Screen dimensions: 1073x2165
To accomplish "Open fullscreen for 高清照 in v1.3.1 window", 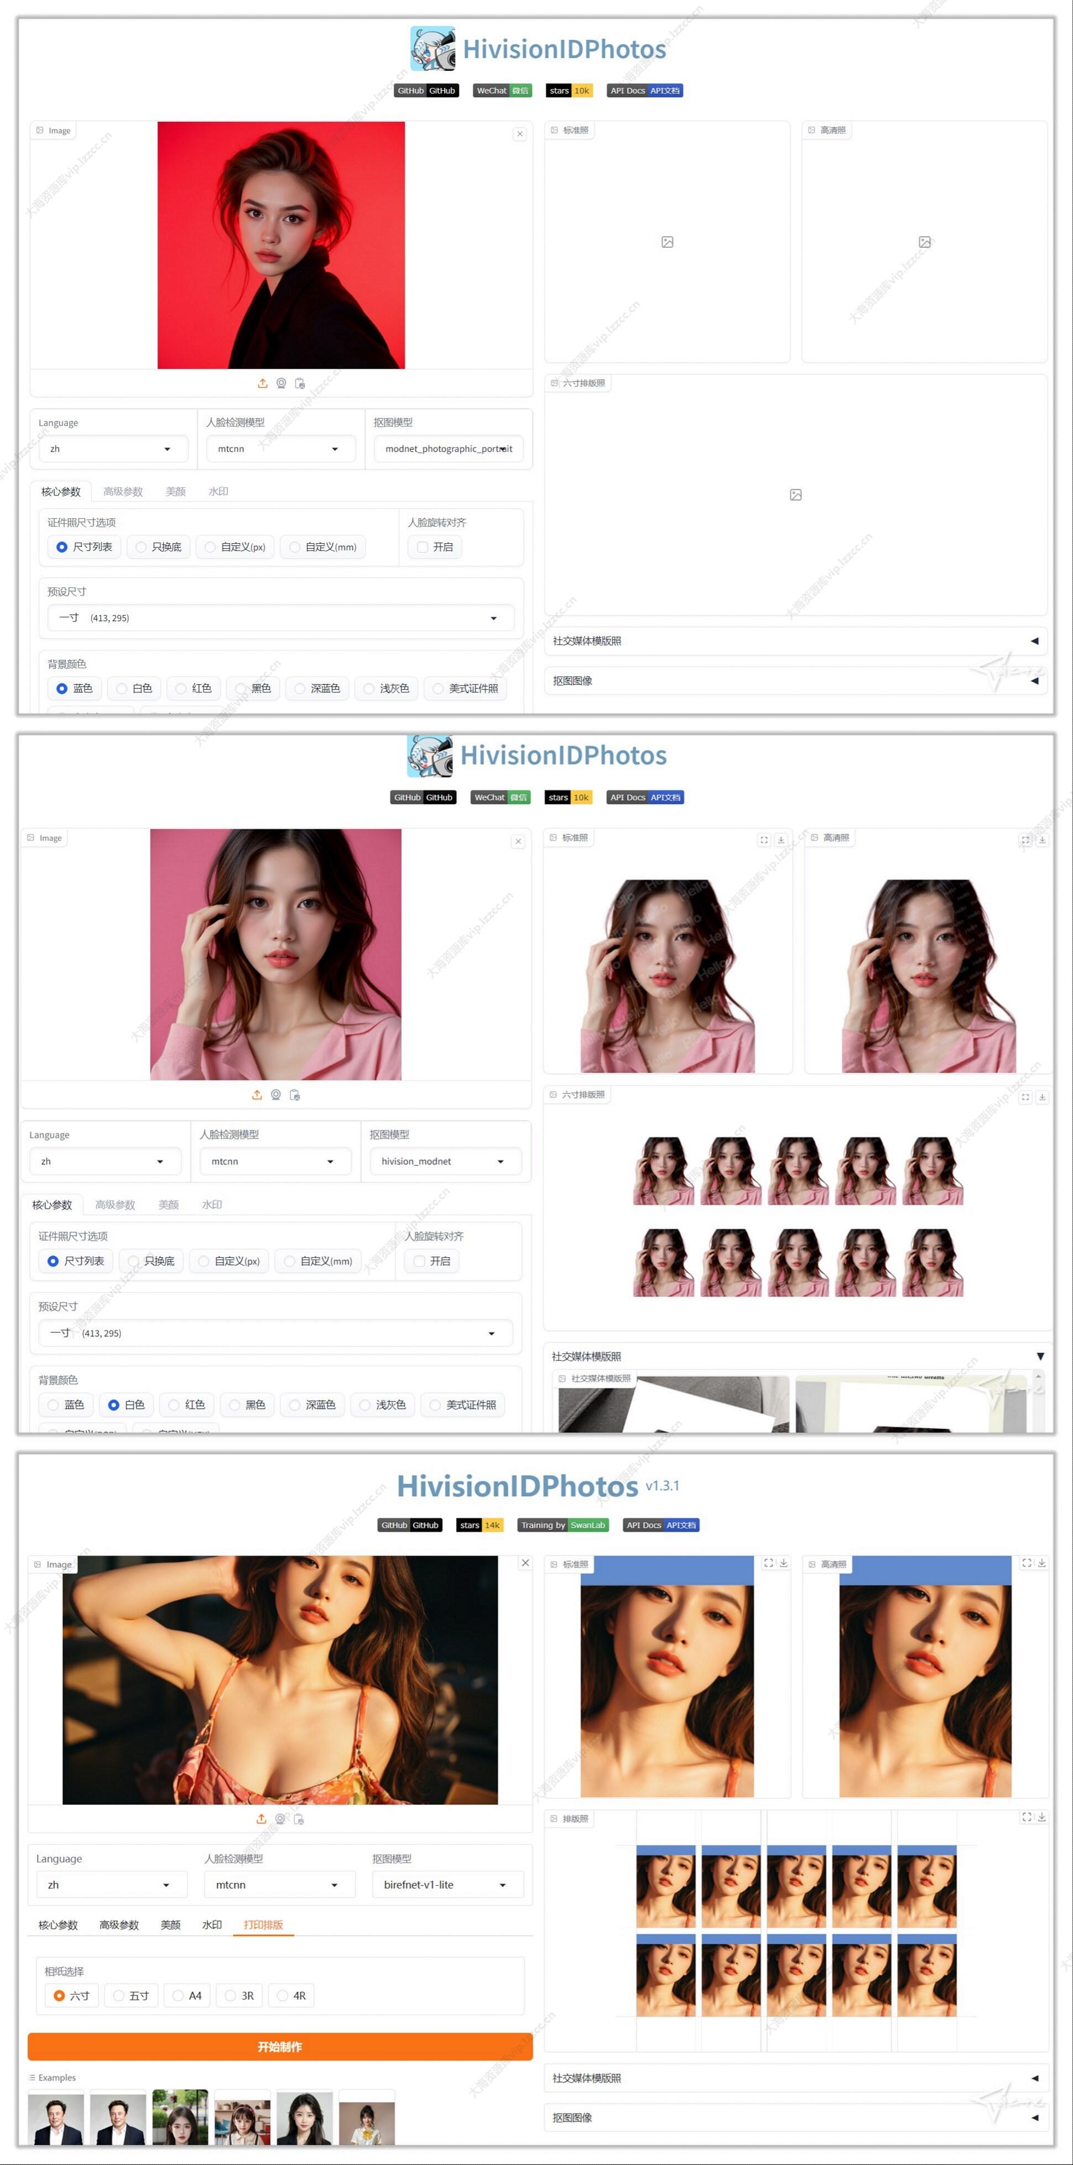I will click(1027, 1563).
